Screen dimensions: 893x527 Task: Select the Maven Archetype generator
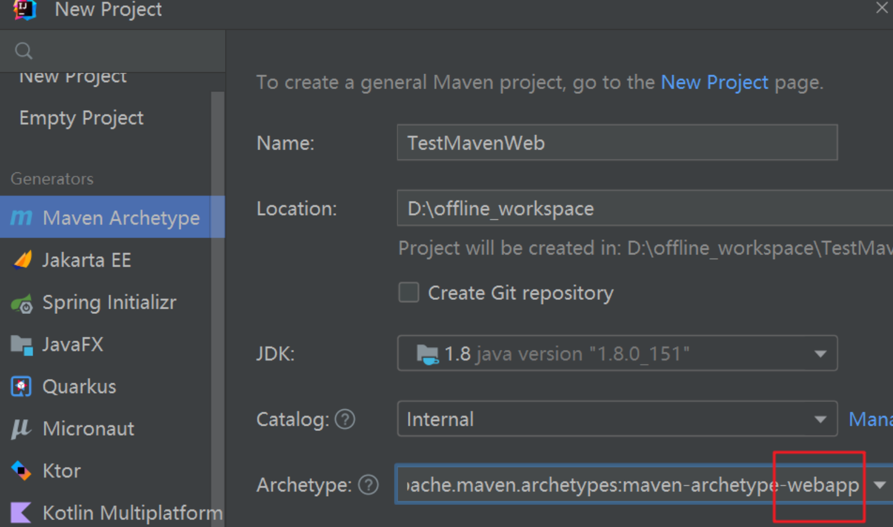coord(112,217)
